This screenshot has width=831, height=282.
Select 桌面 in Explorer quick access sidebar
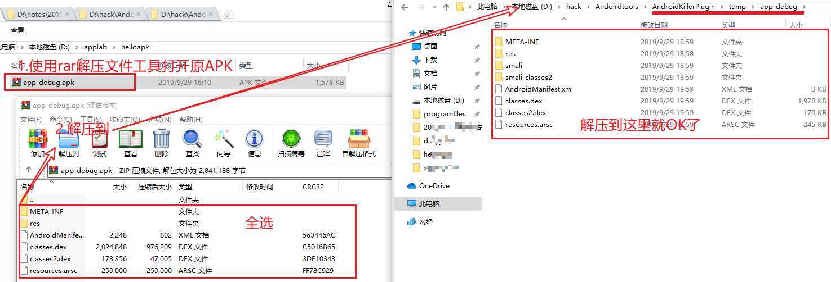pos(430,46)
